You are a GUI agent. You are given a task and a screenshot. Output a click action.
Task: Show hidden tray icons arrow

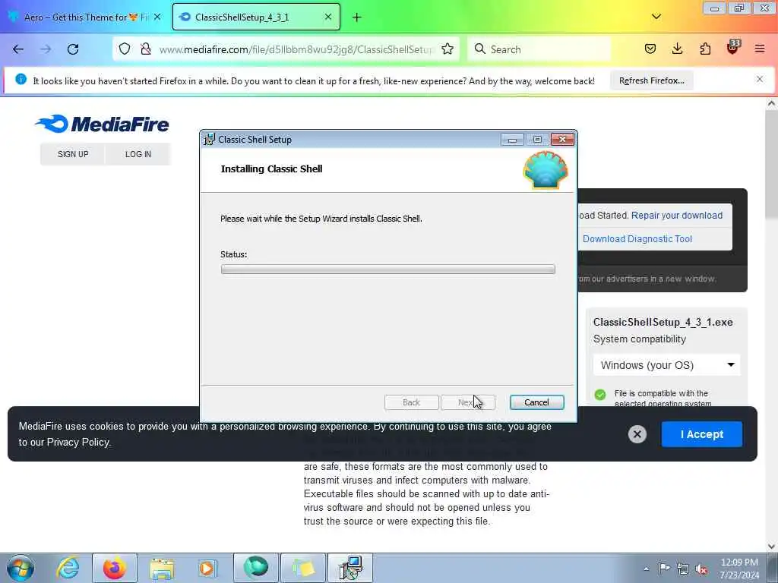(646, 569)
